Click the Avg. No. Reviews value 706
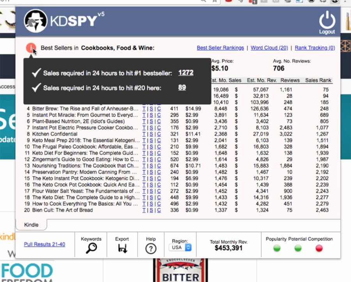The image size is (351, 282). 279,68
